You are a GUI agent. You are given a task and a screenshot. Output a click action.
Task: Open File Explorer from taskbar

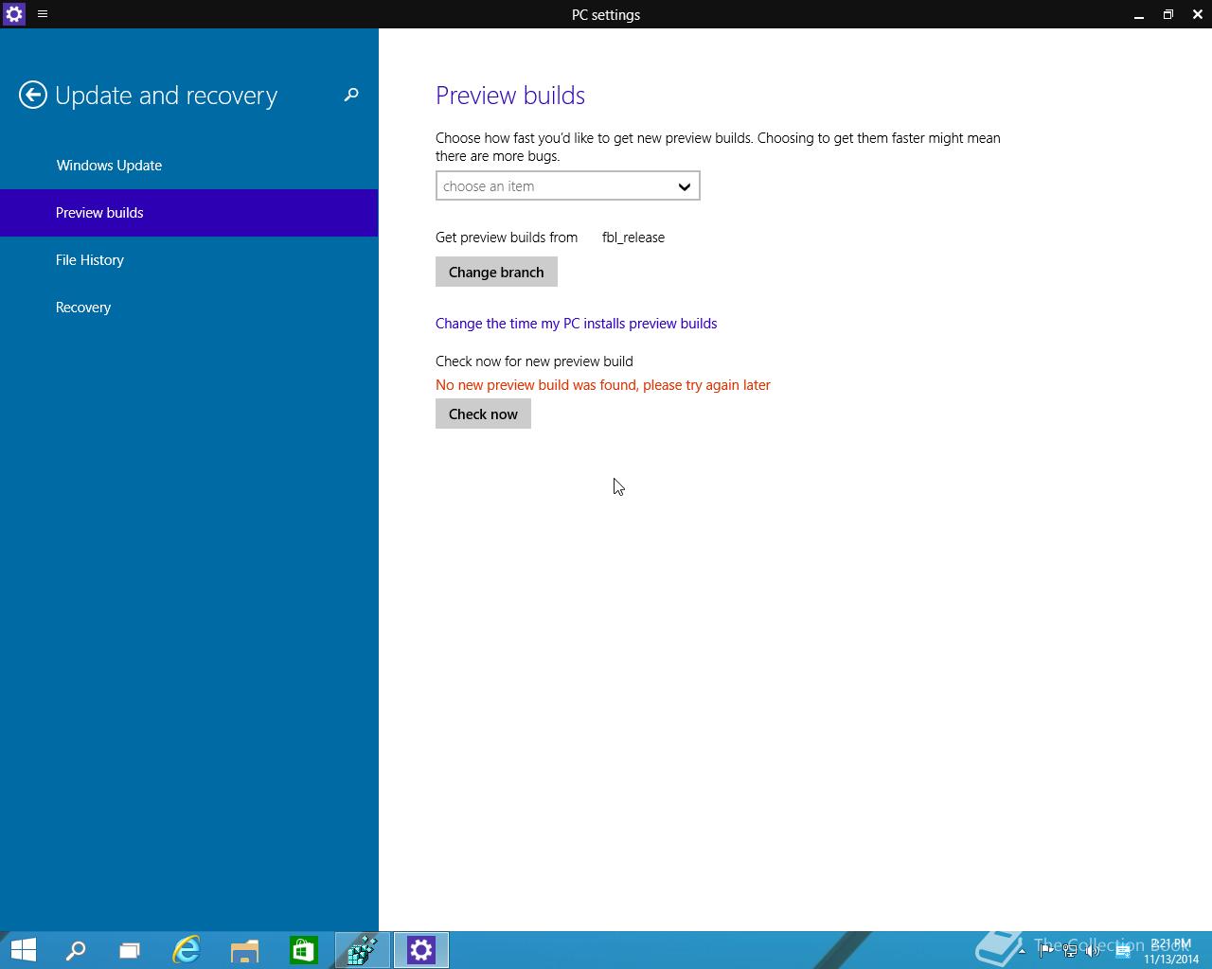(244, 950)
